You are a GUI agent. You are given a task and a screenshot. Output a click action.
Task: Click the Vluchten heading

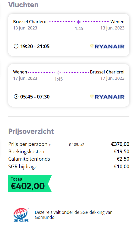(23, 4)
